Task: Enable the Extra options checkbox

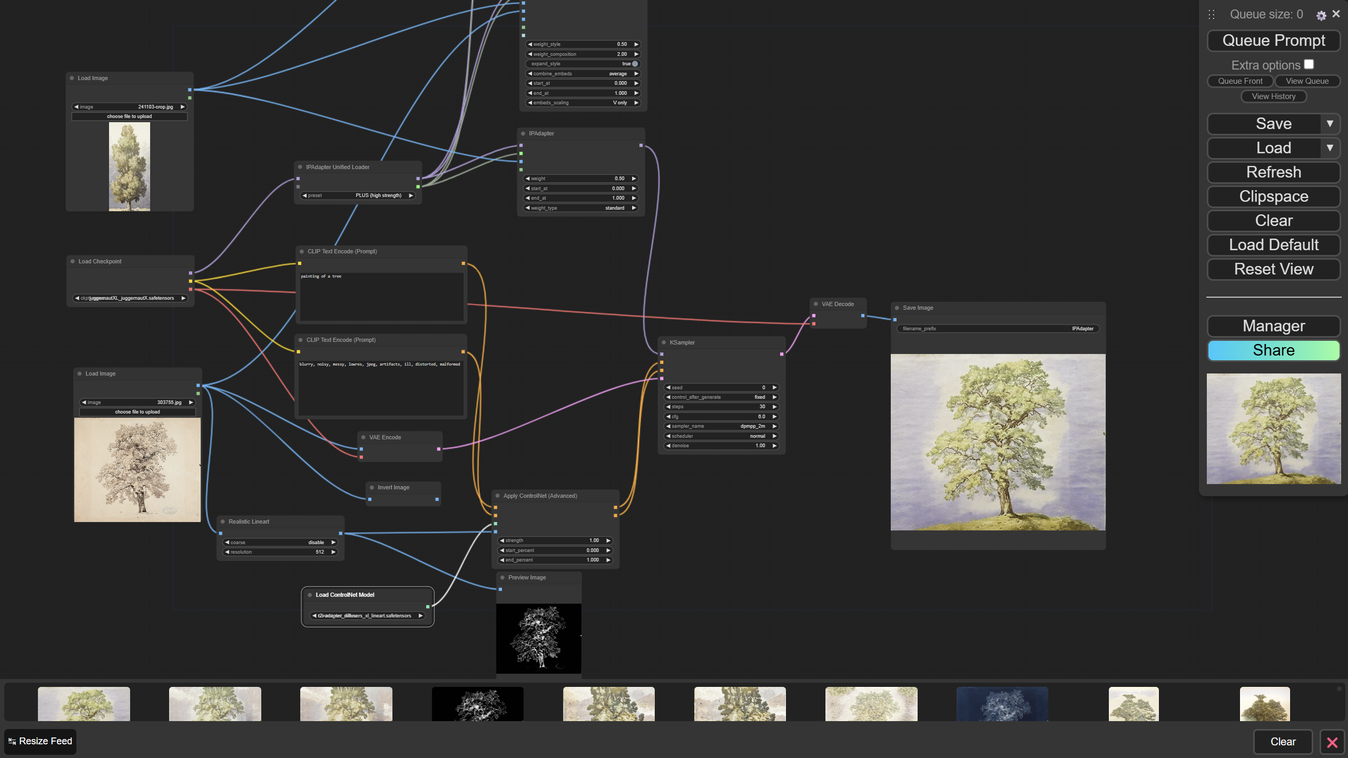Action: tap(1309, 64)
